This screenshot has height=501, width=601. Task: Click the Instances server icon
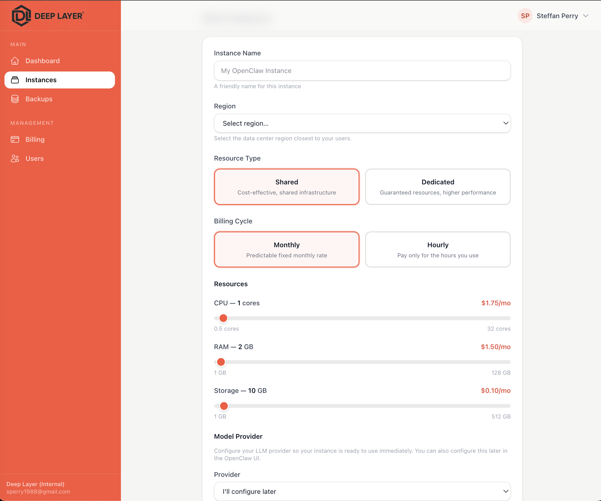click(x=15, y=80)
